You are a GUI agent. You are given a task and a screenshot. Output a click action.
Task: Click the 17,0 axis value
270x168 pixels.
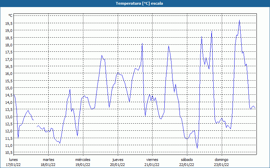pos(9,59)
